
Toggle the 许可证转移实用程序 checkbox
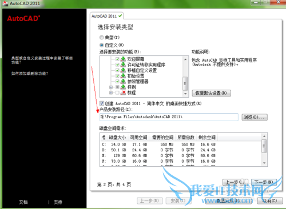tap(117, 65)
